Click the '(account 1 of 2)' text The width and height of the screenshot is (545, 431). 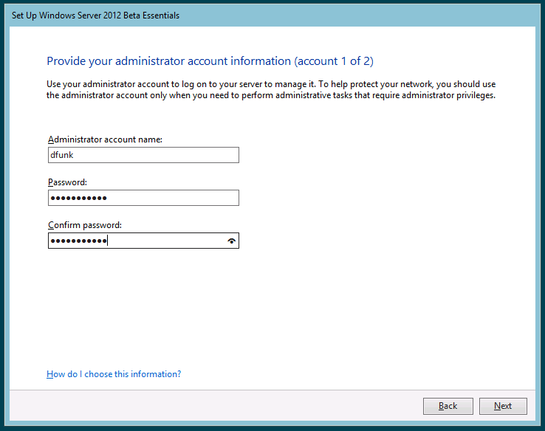[339, 61]
